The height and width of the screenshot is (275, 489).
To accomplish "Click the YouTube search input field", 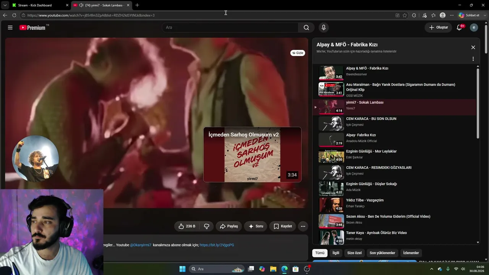I will click(230, 27).
